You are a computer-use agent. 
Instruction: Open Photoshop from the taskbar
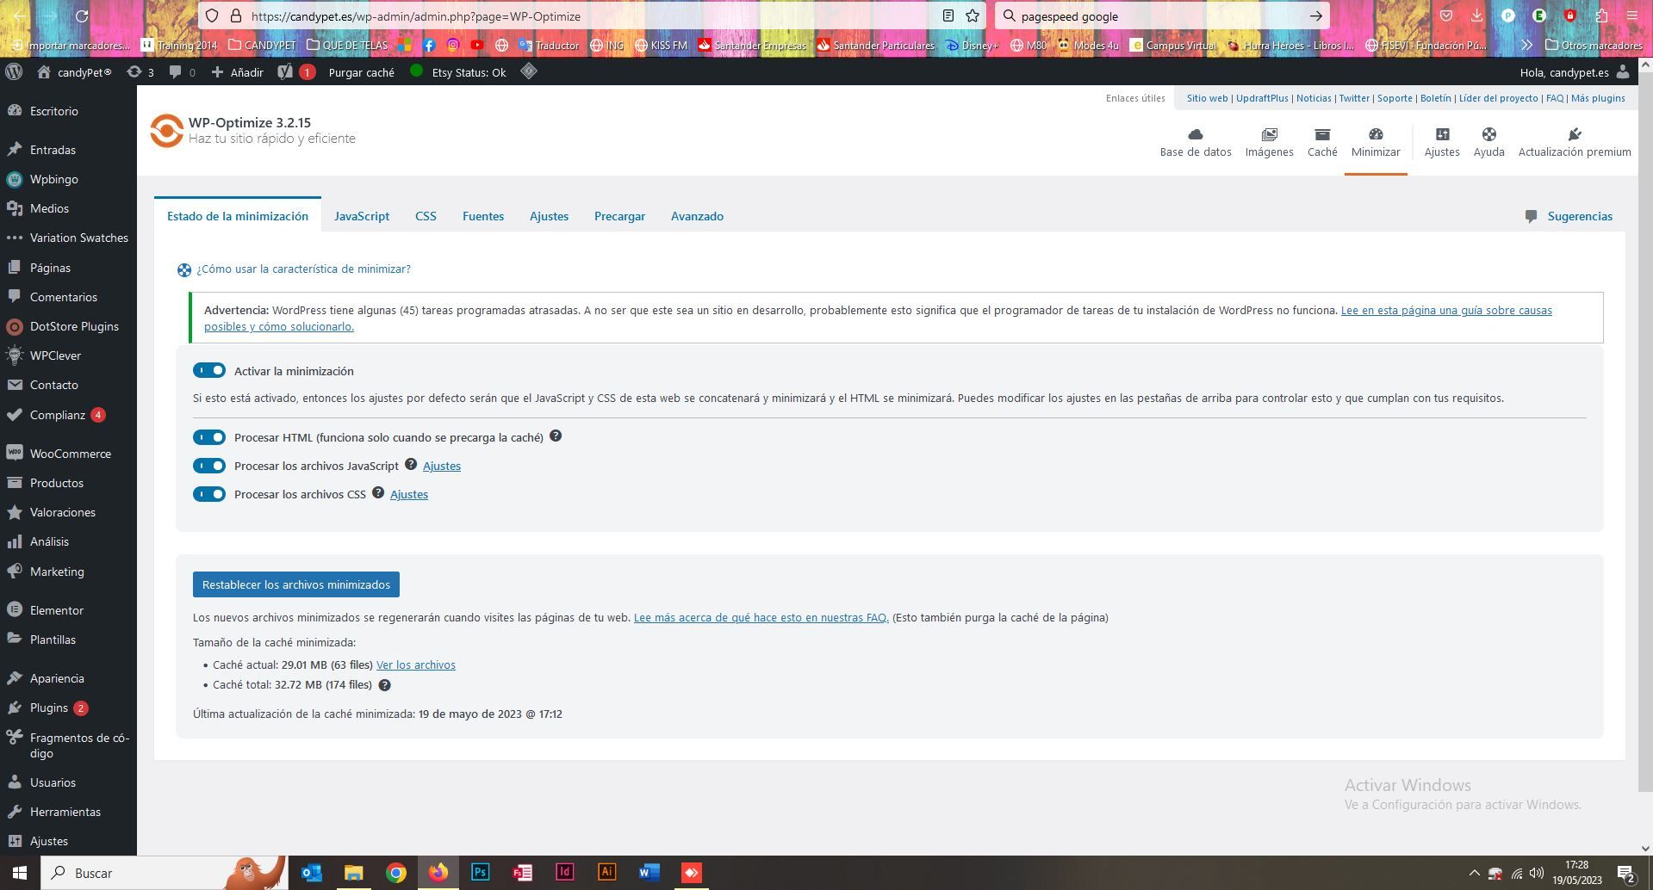tap(480, 873)
